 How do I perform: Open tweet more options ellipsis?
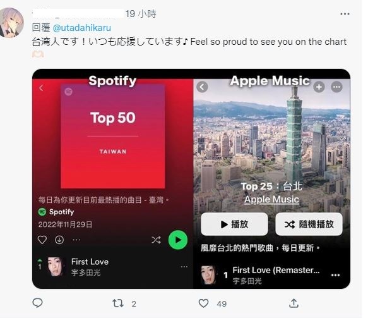coord(345,14)
